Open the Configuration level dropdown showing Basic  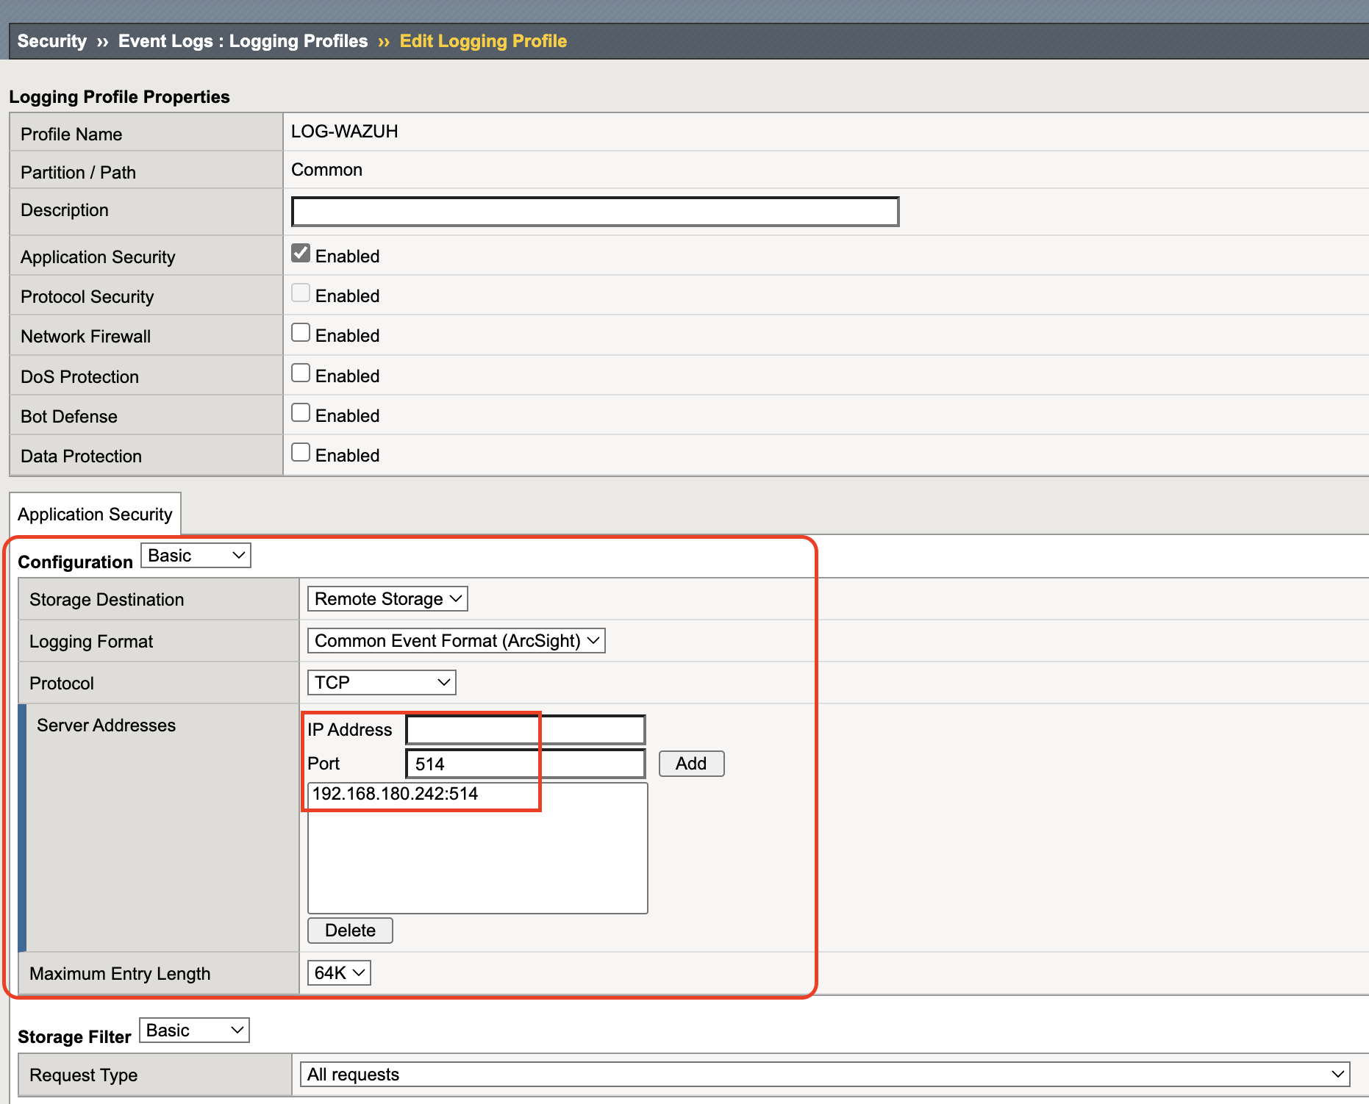195,555
